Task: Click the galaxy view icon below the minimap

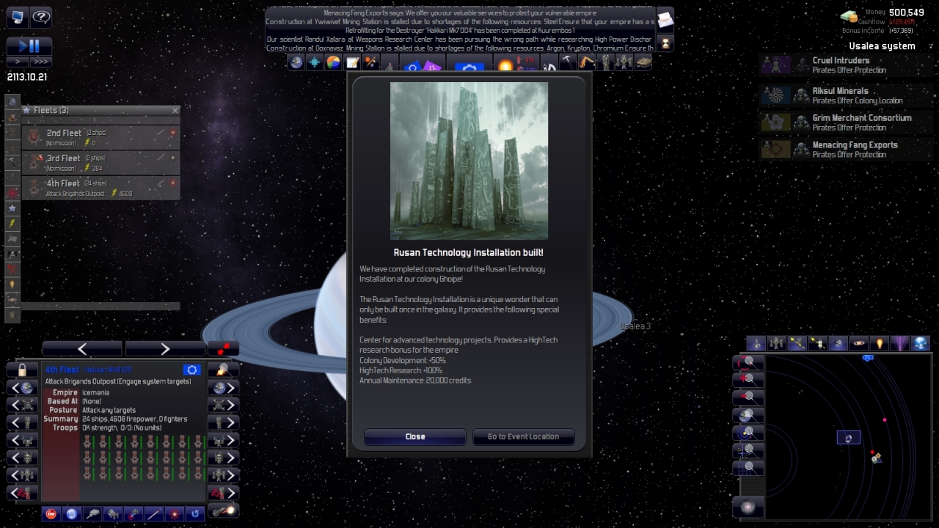Action: [x=748, y=506]
